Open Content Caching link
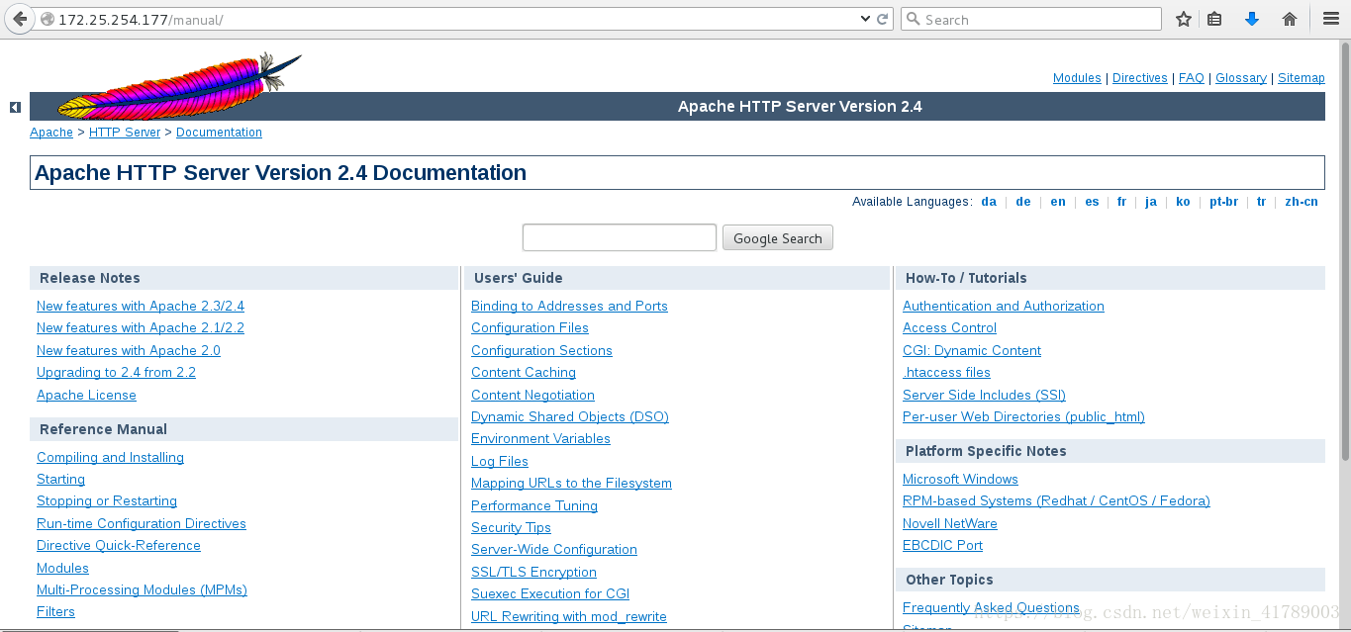 tap(524, 373)
